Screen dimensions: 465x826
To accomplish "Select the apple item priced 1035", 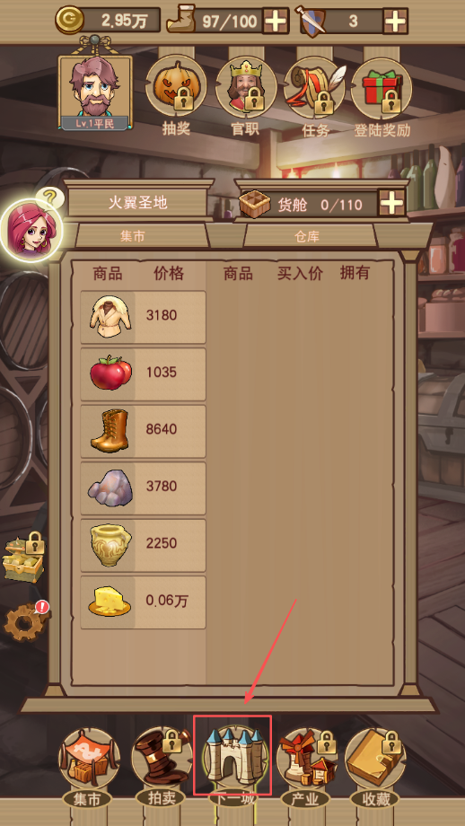I will 143,373.
